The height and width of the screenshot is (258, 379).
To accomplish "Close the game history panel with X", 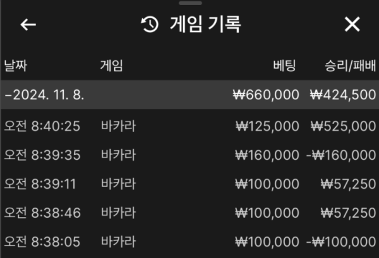I will [x=352, y=25].
